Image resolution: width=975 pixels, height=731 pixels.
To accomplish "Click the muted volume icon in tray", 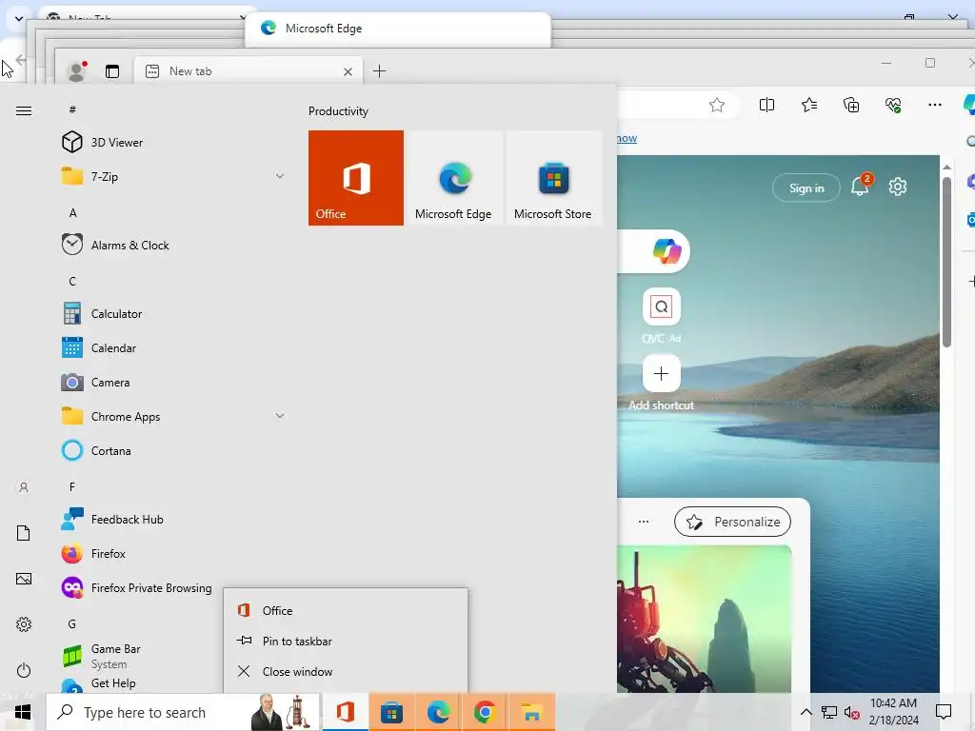I will pos(852,712).
